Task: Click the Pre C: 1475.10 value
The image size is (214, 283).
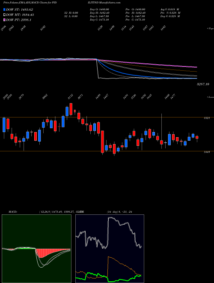Action: [135, 20]
